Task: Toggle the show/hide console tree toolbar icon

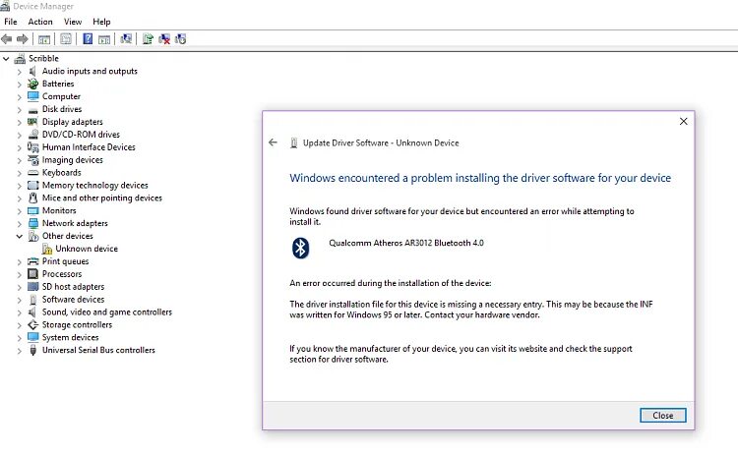Action: (43, 39)
